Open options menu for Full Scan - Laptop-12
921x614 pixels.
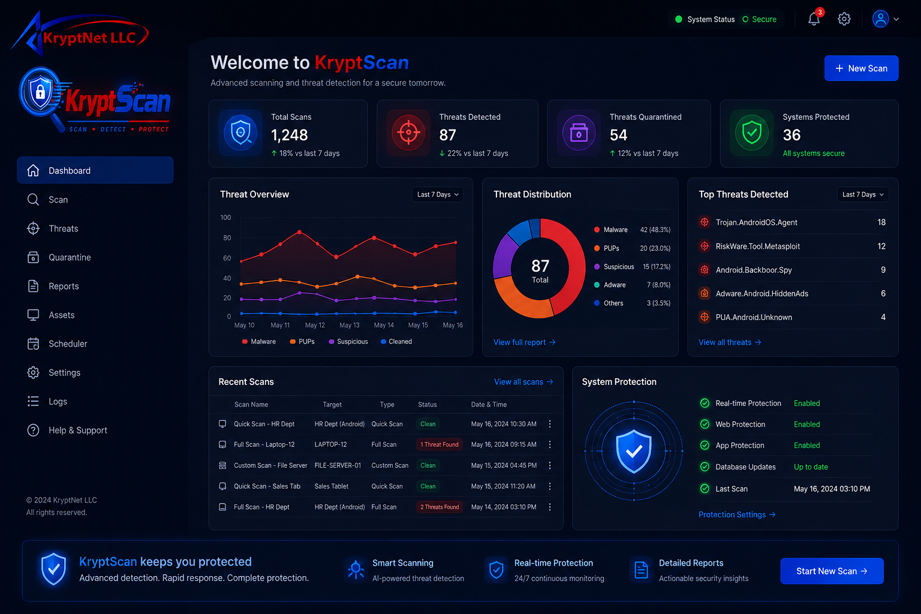coord(550,444)
